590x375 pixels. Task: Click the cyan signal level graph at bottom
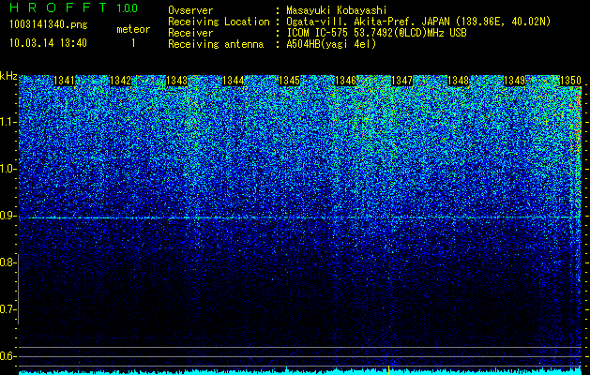point(299,372)
